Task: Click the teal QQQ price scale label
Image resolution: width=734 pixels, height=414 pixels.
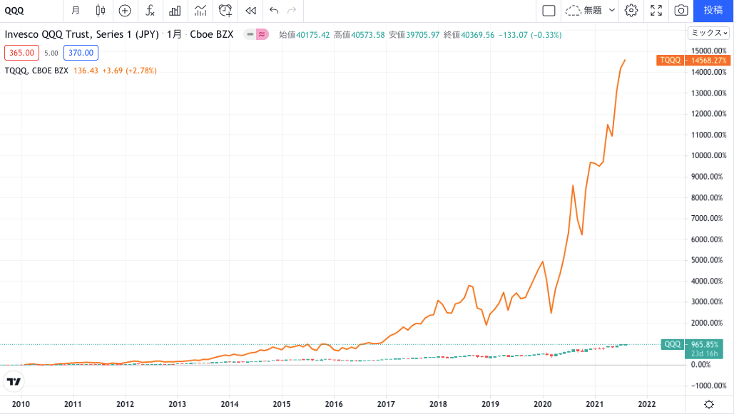Action: click(x=673, y=344)
